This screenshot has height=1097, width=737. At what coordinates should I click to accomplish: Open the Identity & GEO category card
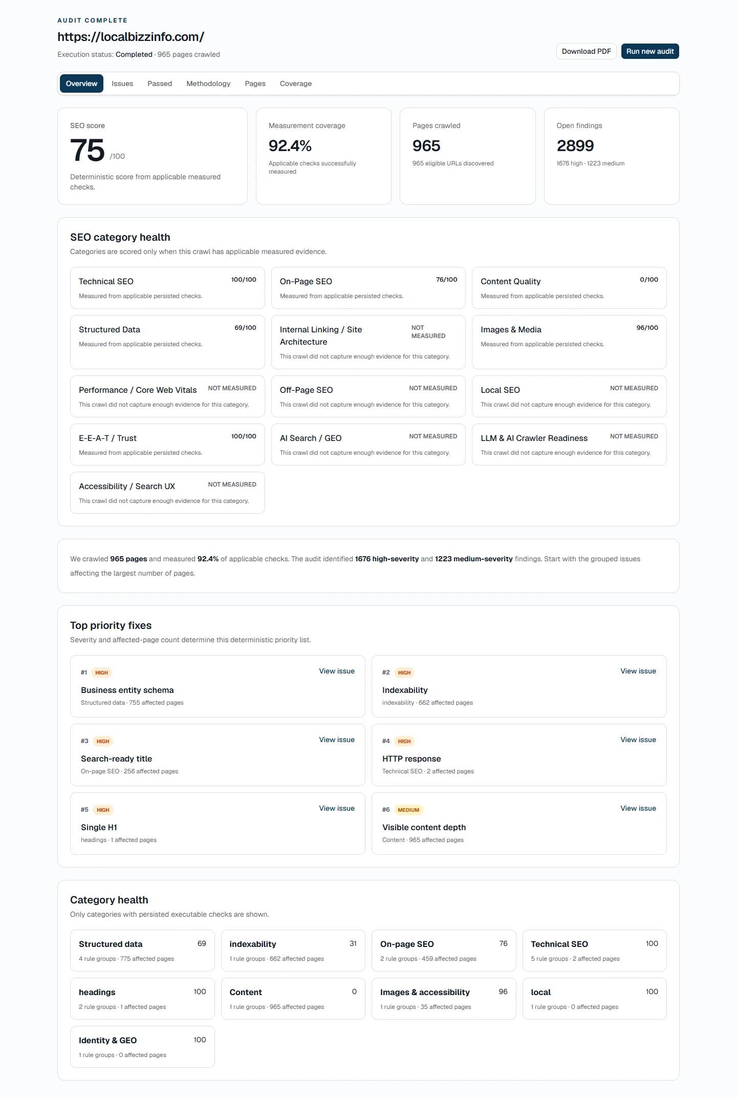click(x=142, y=1047)
